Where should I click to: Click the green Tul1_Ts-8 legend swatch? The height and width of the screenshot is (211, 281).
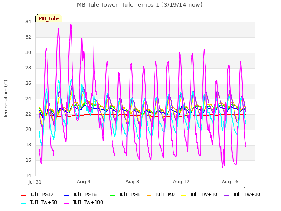click(x=112, y=195)
